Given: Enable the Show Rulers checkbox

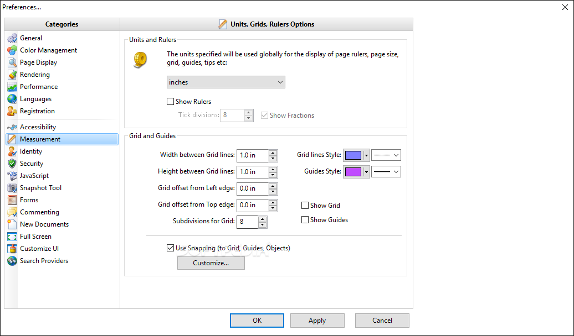Looking at the screenshot, I should pyautogui.click(x=170, y=102).
